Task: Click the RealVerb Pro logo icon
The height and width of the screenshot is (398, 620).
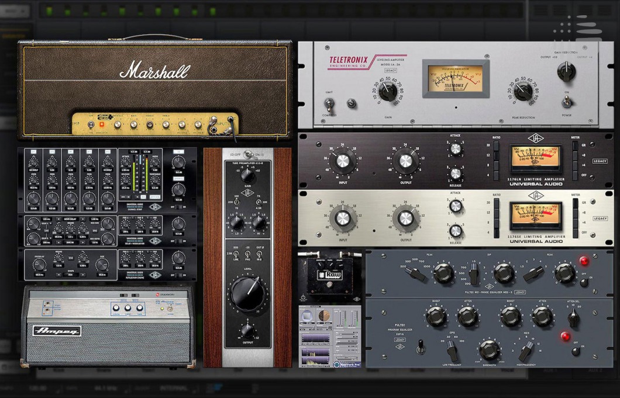Action: 338,363
